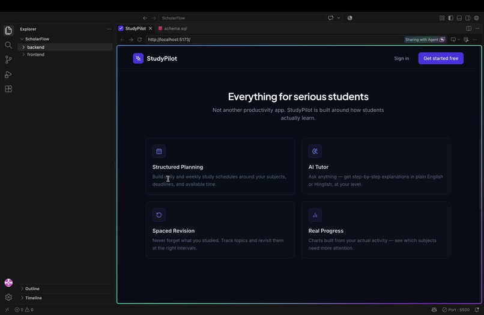
Task: Click the StudyPilot brand name
Action: tap(162, 58)
